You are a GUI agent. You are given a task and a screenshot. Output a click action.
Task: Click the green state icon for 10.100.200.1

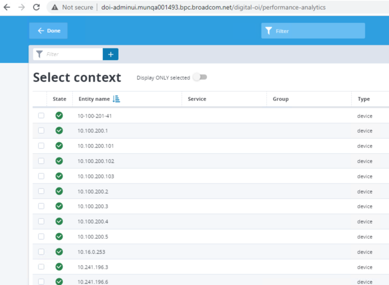pos(59,131)
